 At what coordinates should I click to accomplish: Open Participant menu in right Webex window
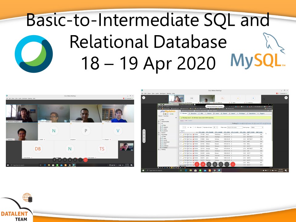[162, 93]
